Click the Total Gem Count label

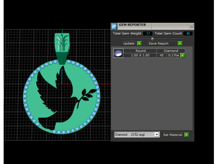[x=168, y=33]
